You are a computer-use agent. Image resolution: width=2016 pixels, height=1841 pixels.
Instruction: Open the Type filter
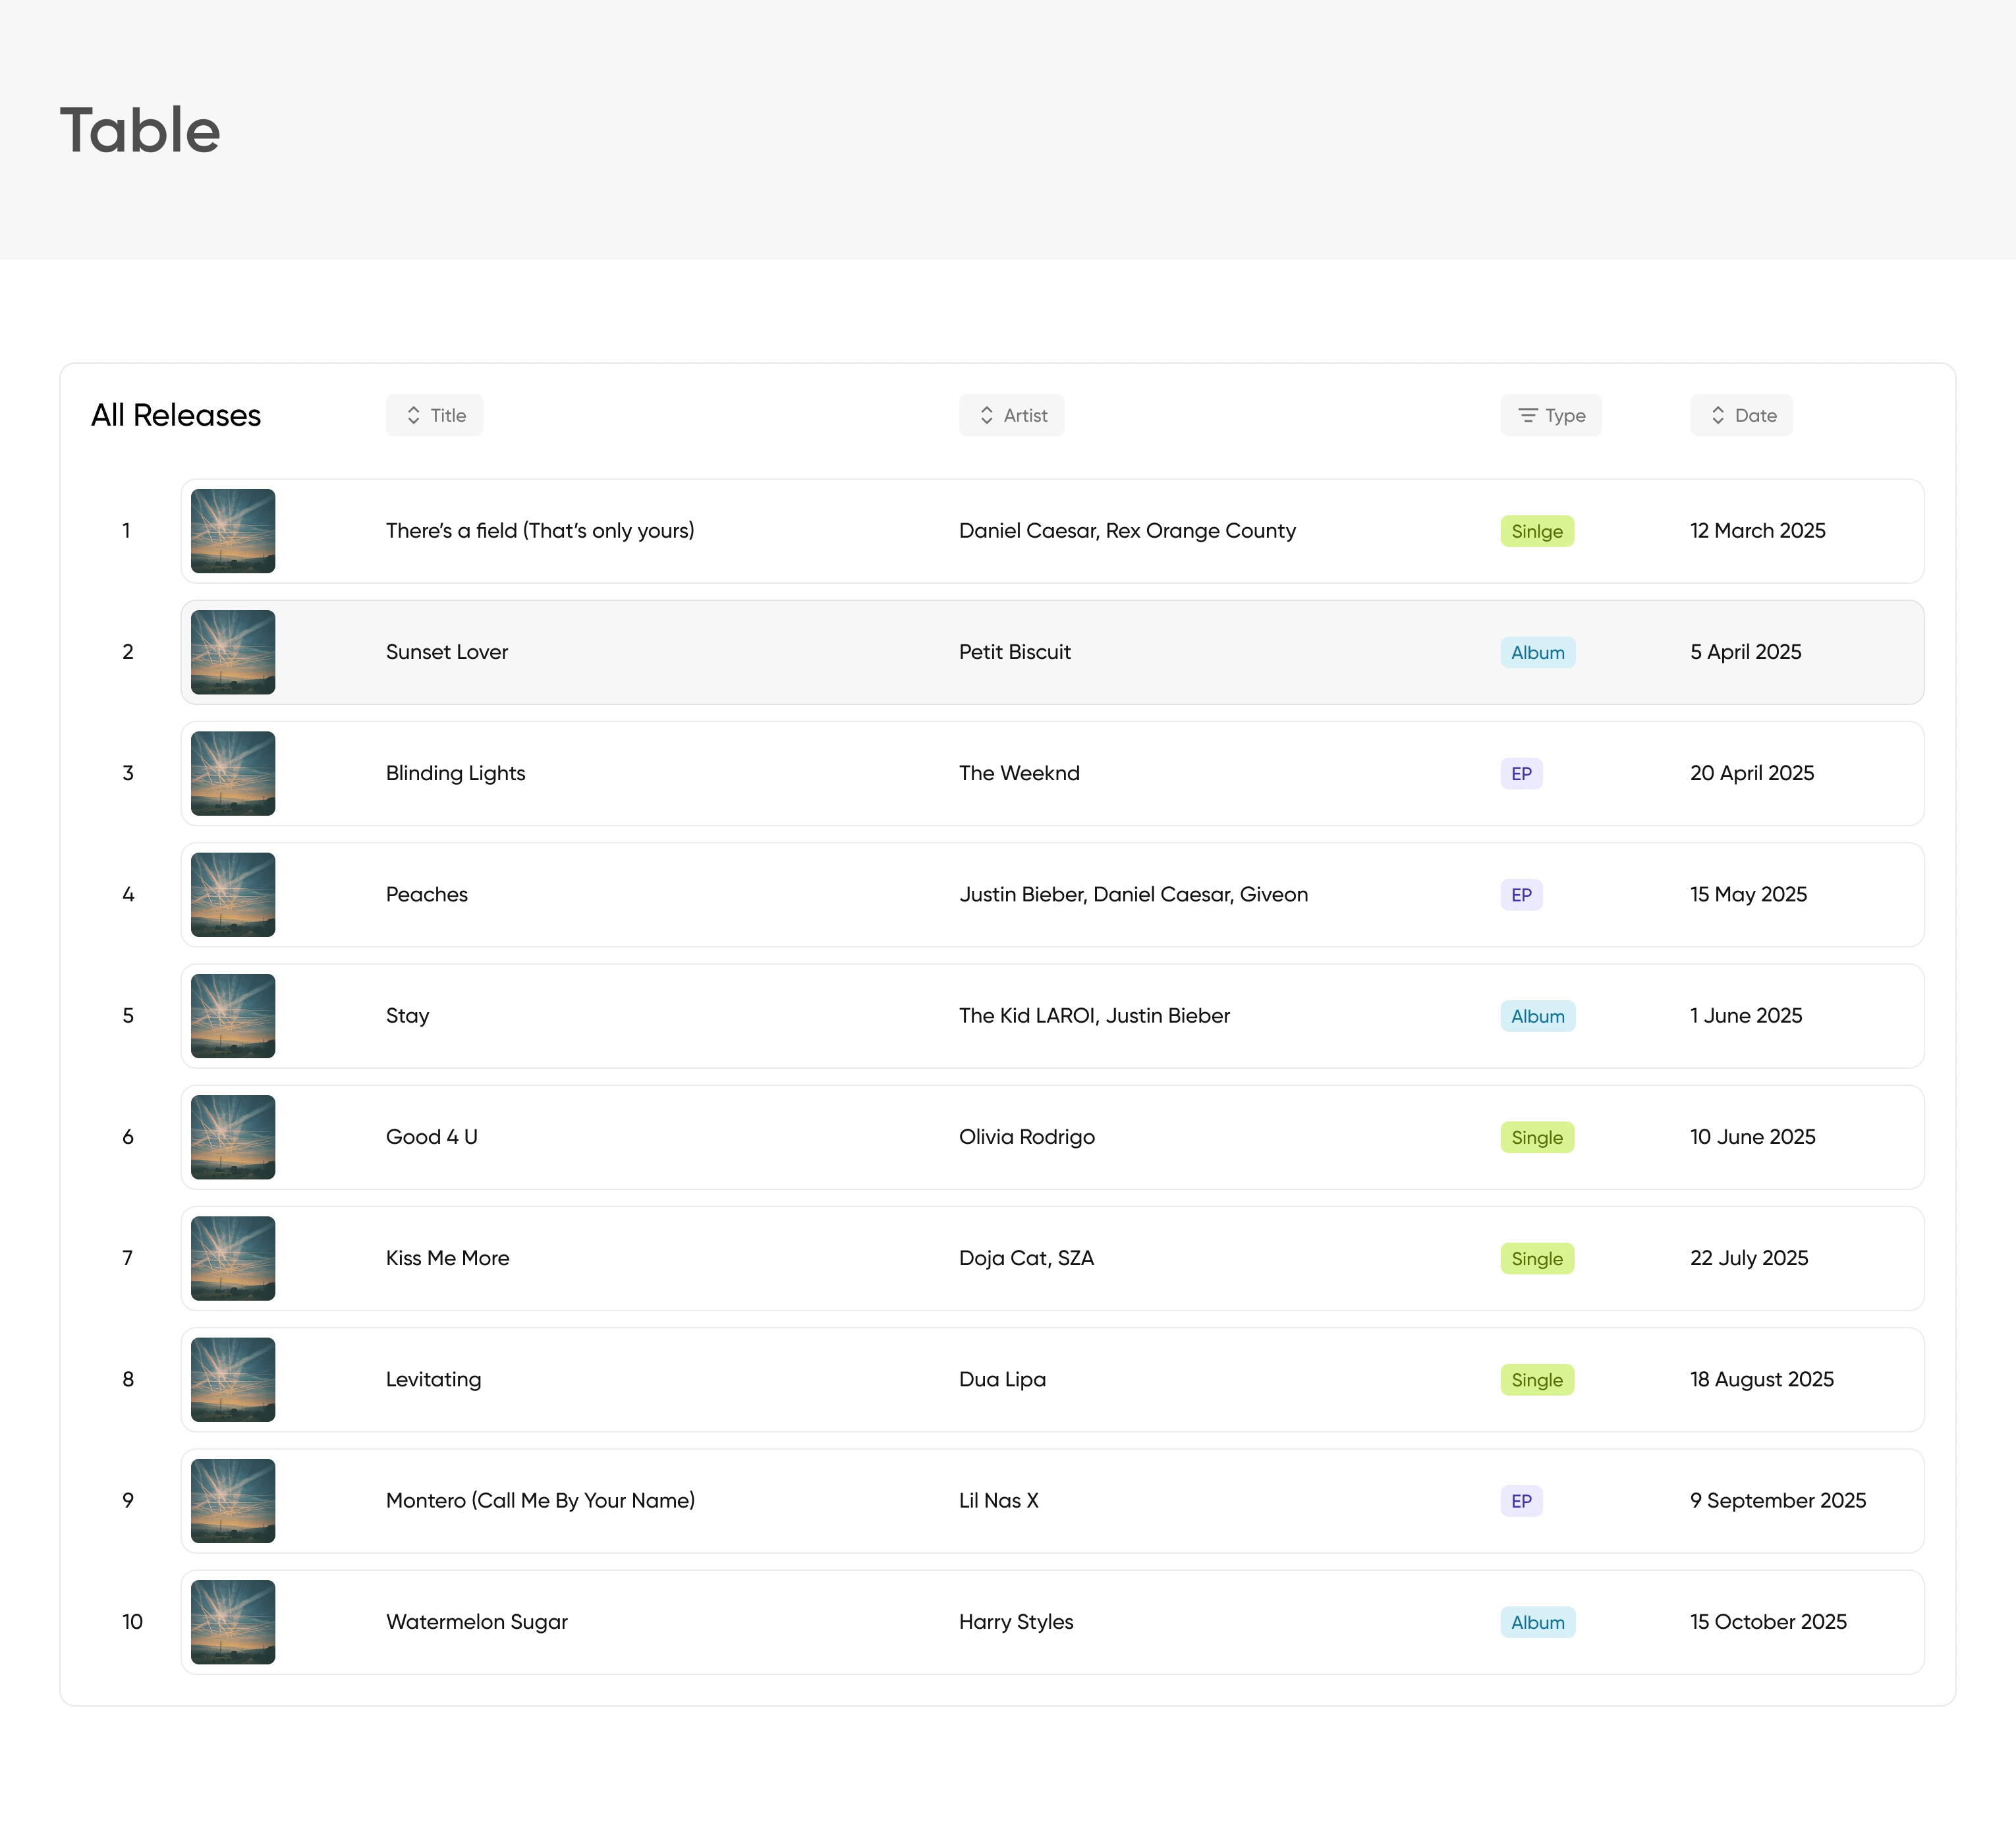[1550, 415]
